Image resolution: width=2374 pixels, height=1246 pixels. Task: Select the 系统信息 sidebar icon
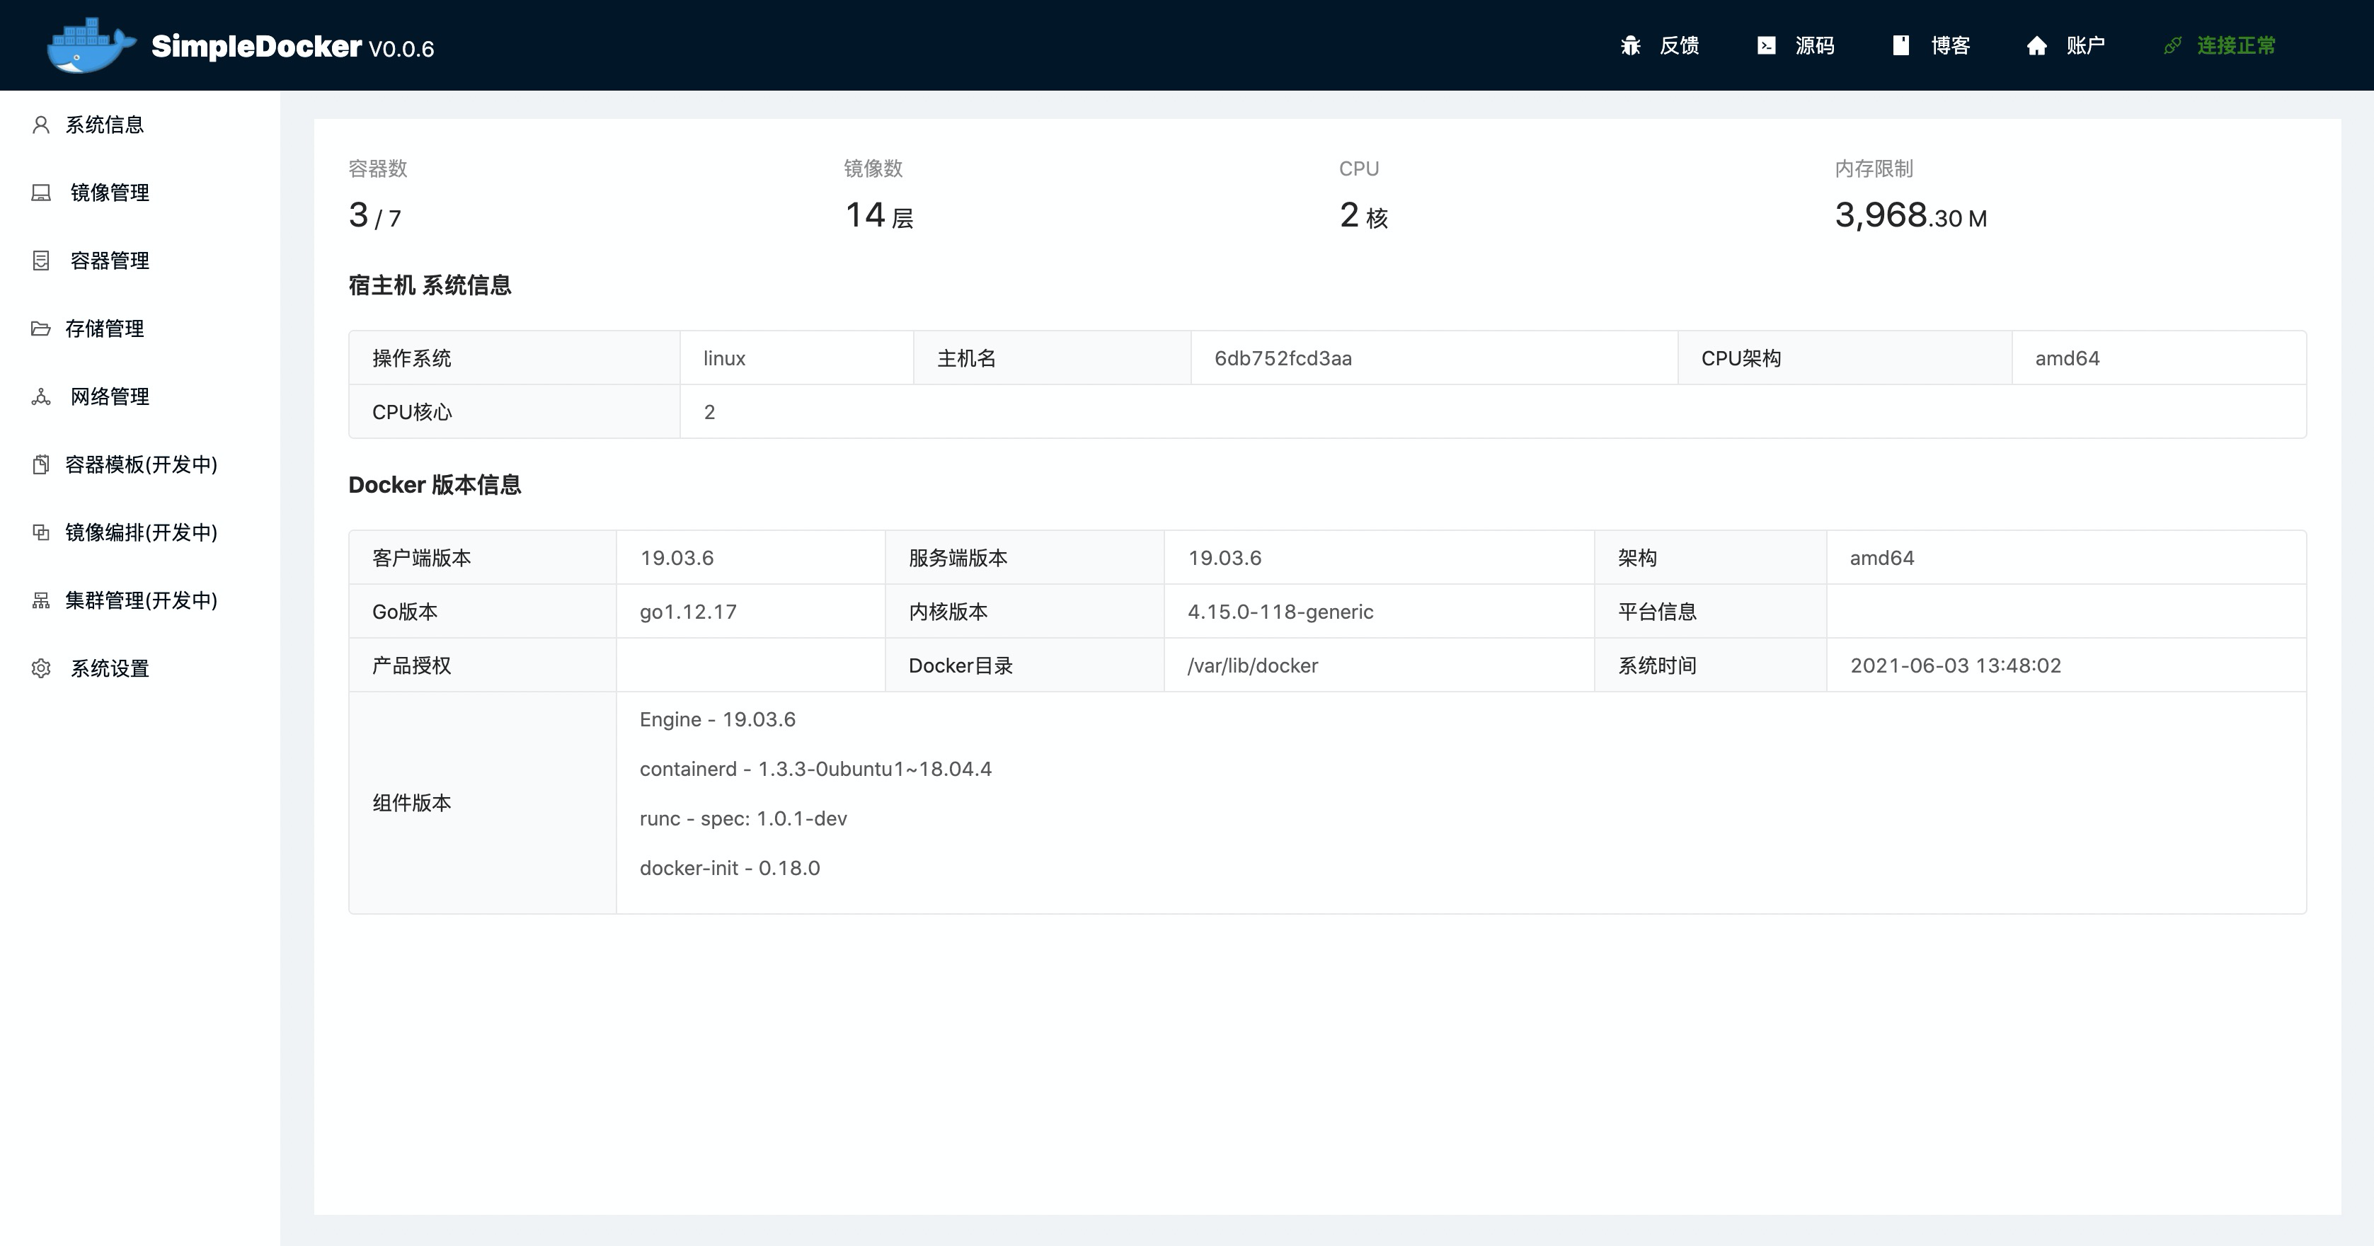tap(40, 125)
